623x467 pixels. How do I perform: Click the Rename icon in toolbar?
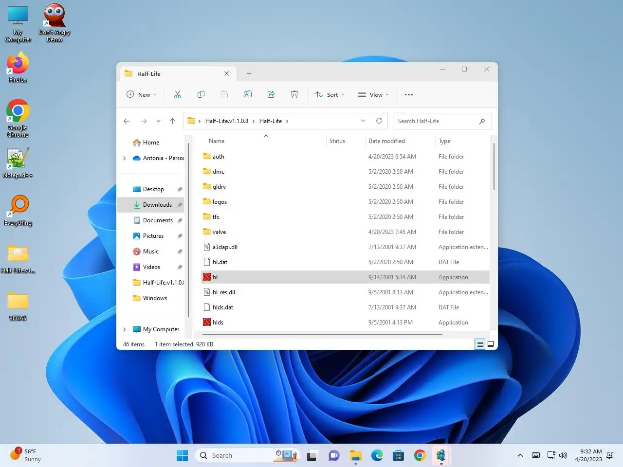[248, 94]
